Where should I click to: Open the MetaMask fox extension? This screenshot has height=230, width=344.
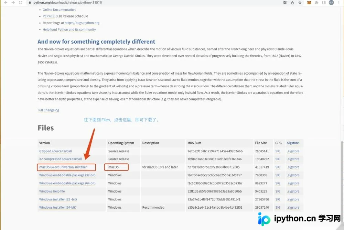pos(309,3)
